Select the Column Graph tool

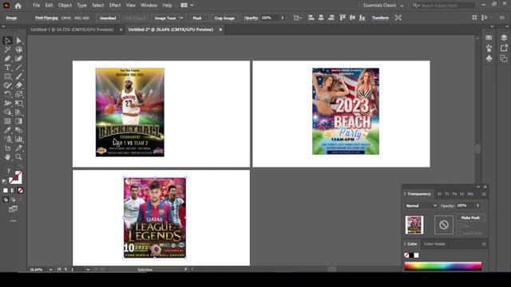click(x=19, y=140)
